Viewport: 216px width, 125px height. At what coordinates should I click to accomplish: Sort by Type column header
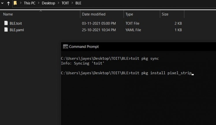tap(129, 14)
